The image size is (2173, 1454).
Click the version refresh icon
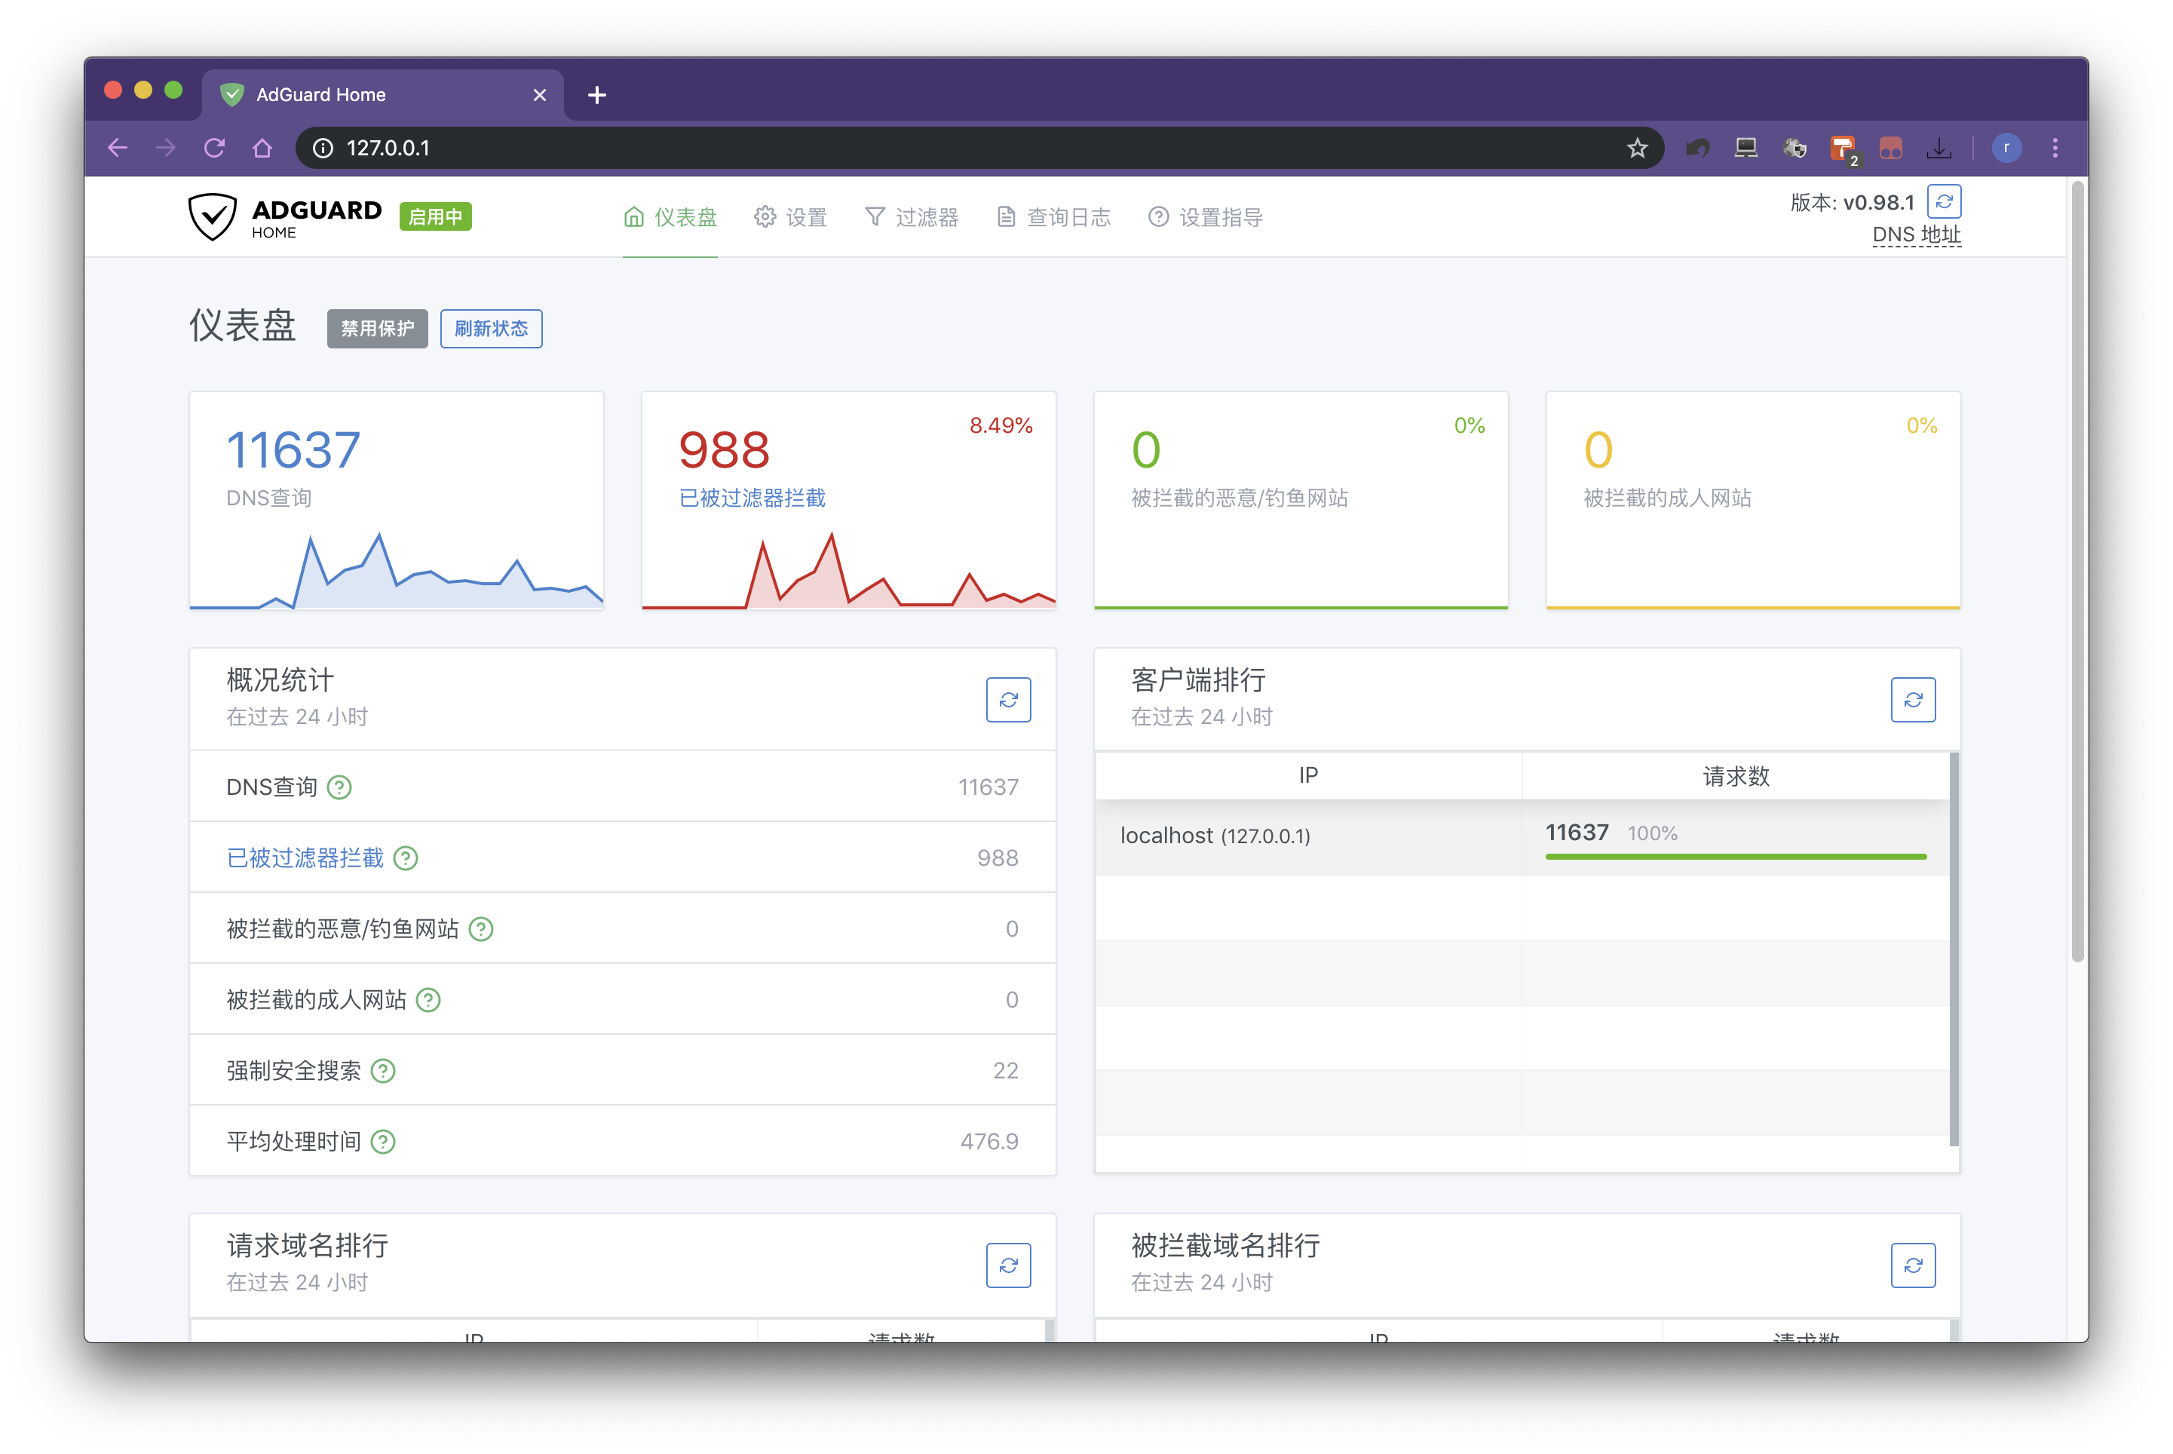(1945, 201)
